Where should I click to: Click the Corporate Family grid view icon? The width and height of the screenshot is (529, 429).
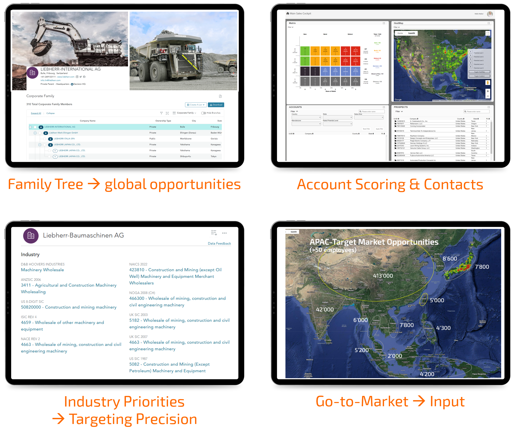[x=174, y=113]
